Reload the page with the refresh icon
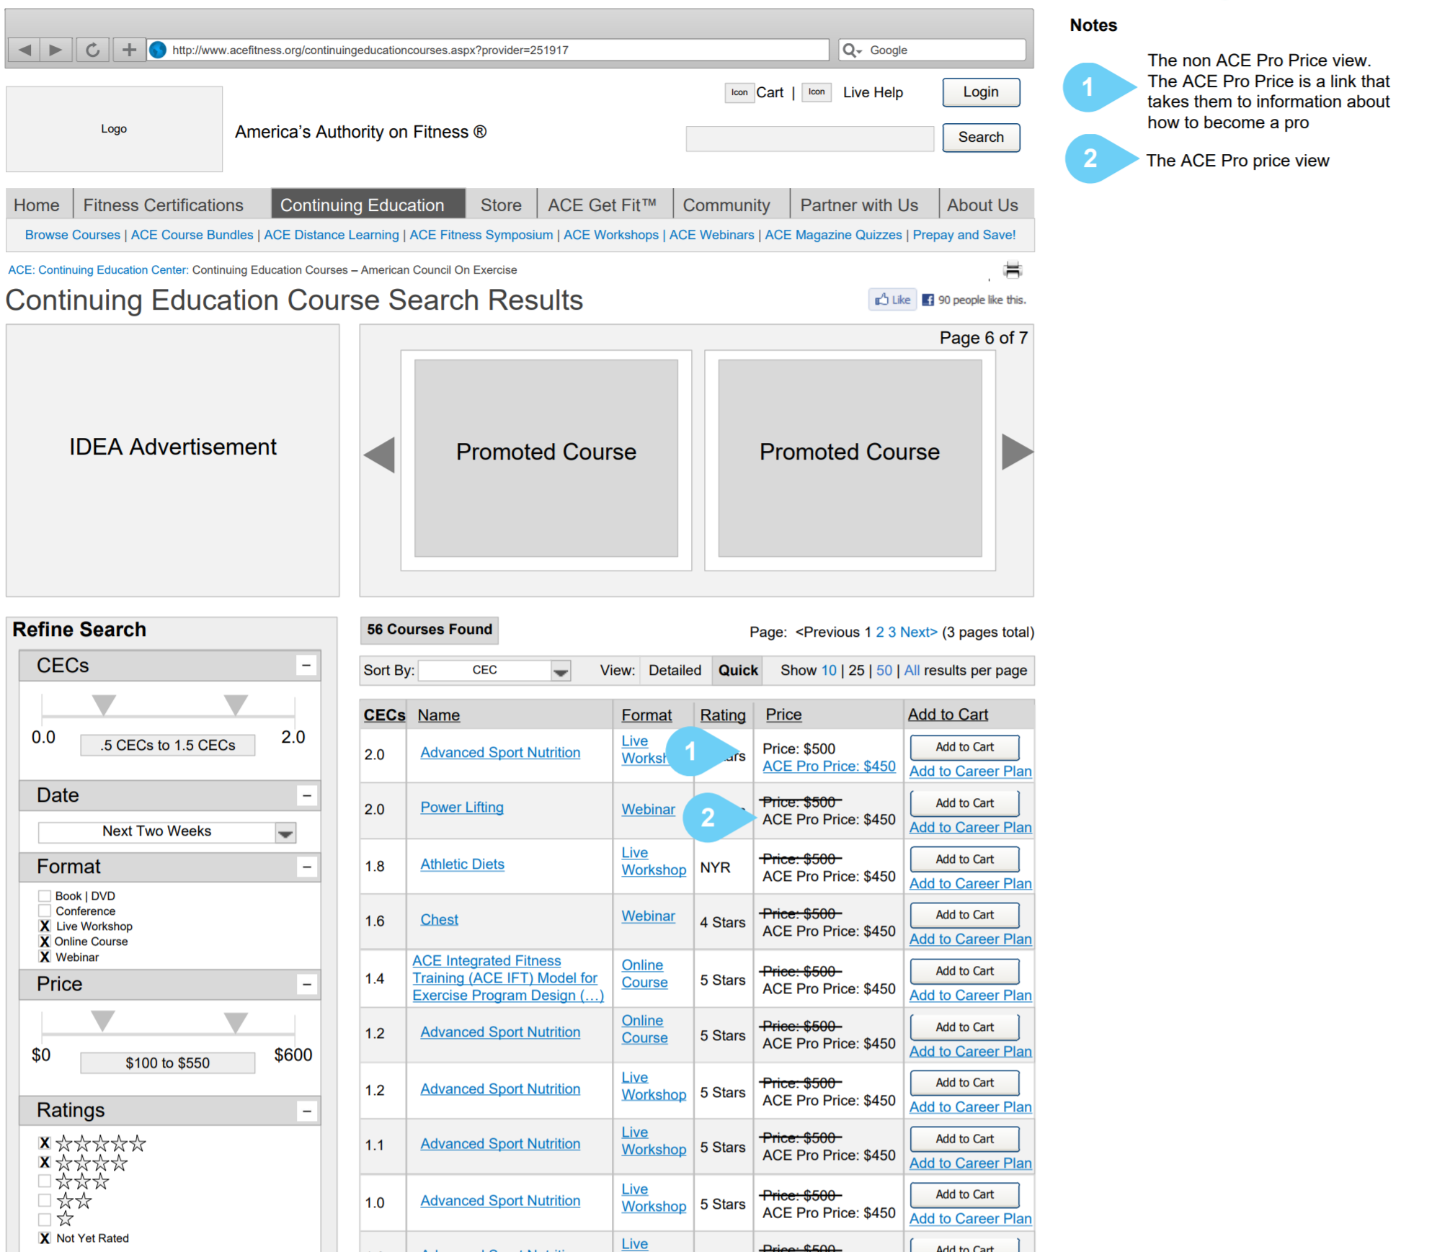The image size is (1432, 1252). (x=92, y=50)
